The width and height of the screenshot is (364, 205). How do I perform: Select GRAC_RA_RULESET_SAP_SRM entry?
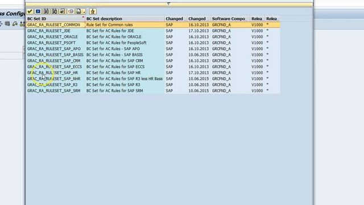coord(54,91)
